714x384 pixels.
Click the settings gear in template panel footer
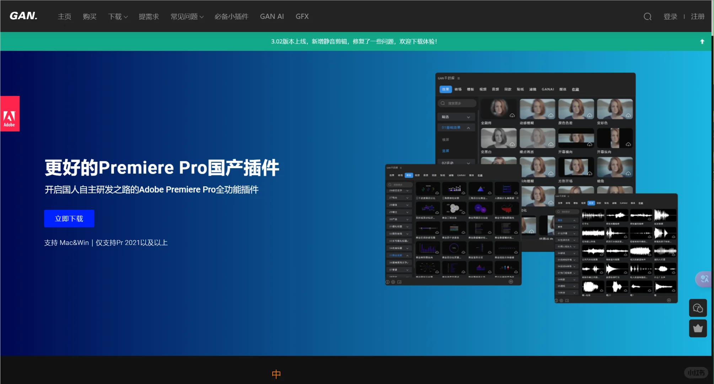tap(393, 282)
